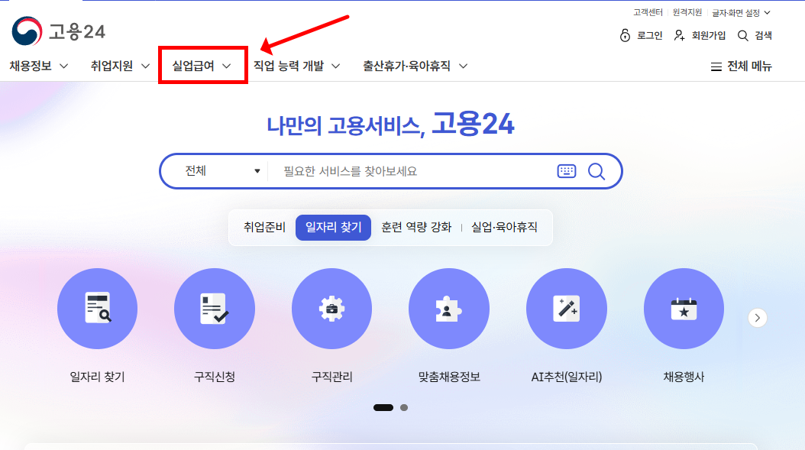This screenshot has height=450, width=805.
Task: Select the 훈련 역량 강화 tab
Action: tap(416, 227)
